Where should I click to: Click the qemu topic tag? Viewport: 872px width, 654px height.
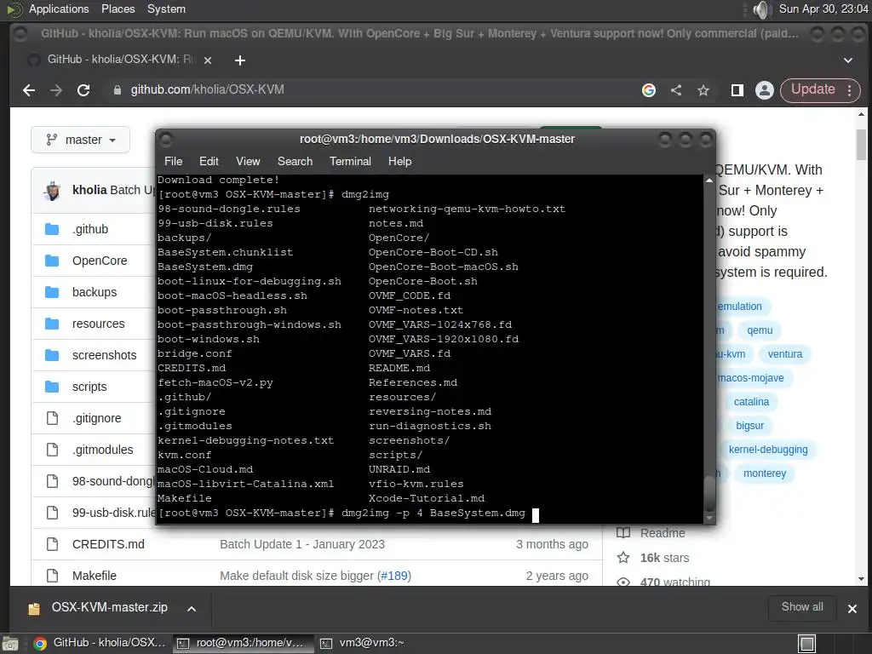click(x=760, y=330)
